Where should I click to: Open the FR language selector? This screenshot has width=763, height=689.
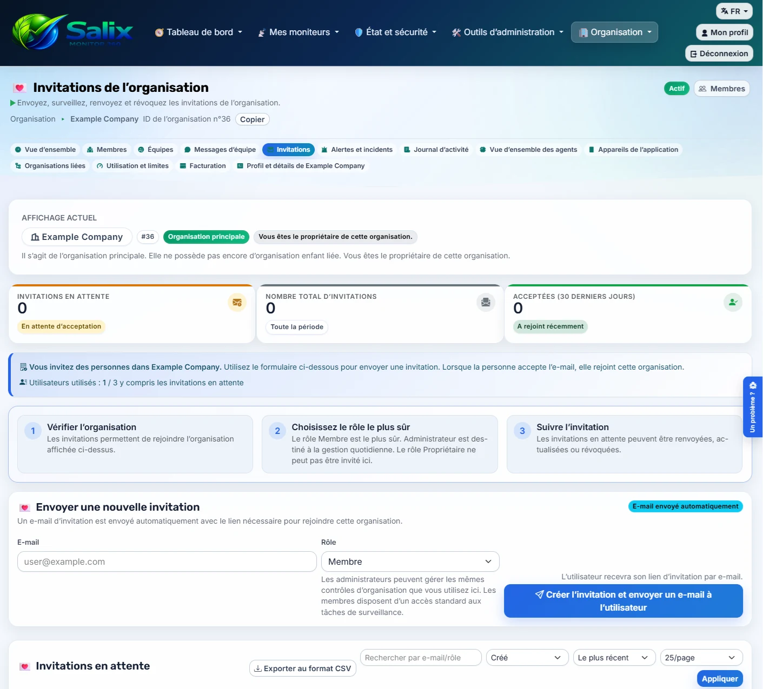point(734,11)
